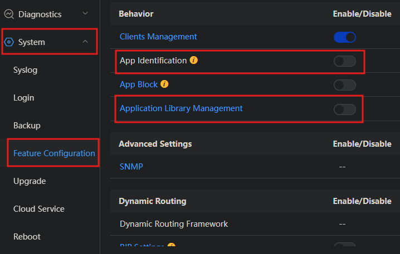Enable the App Identification switch
The width and height of the screenshot is (400, 254).
click(344, 61)
